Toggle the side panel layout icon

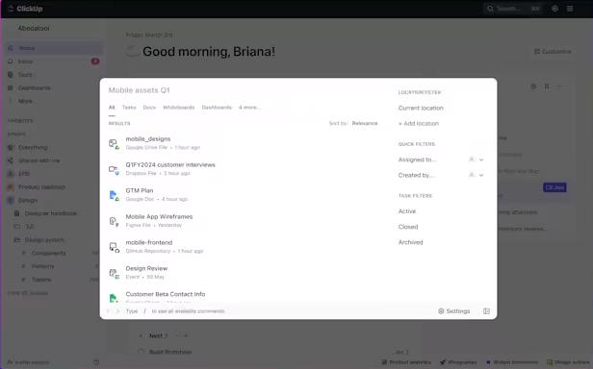[486, 311]
